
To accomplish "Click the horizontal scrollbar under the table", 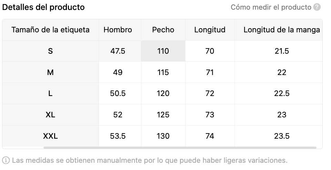I will point(180,148).
